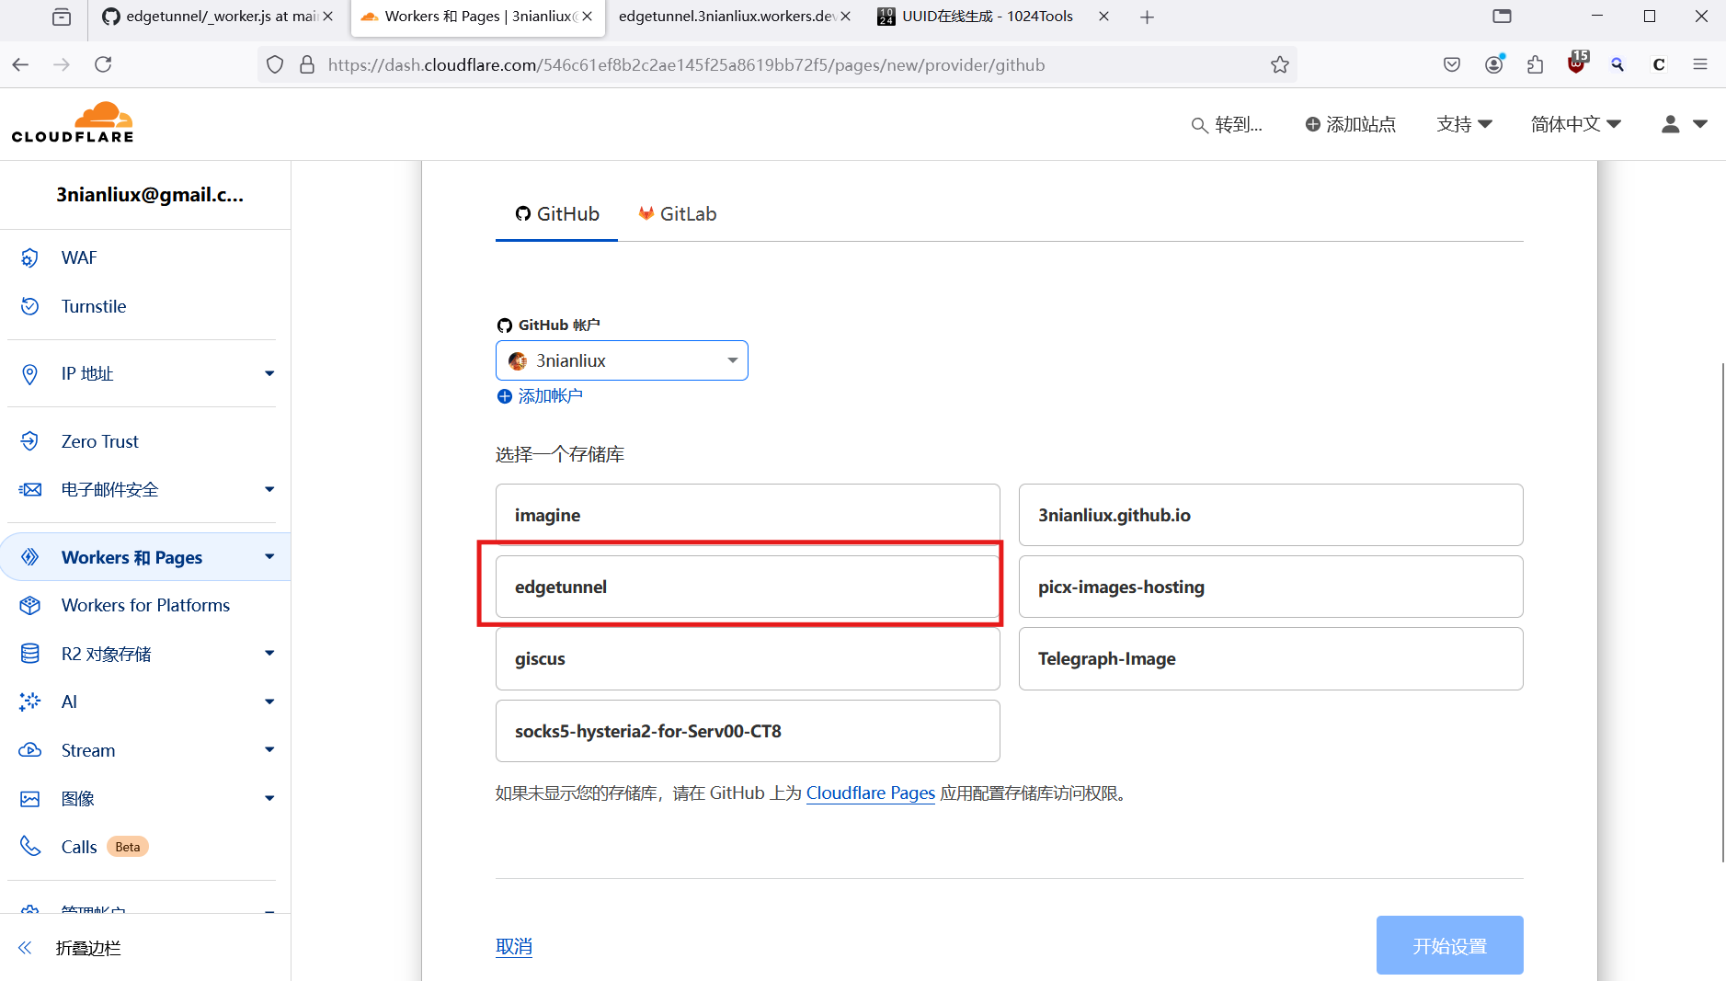The height and width of the screenshot is (981, 1726).
Task: Select the picx-images-hosting repository
Action: [x=1271, y=587]
